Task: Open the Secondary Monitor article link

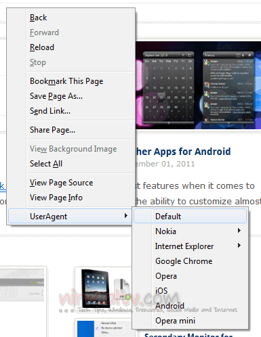Action: pyautogui.click(x=188, y=335)
